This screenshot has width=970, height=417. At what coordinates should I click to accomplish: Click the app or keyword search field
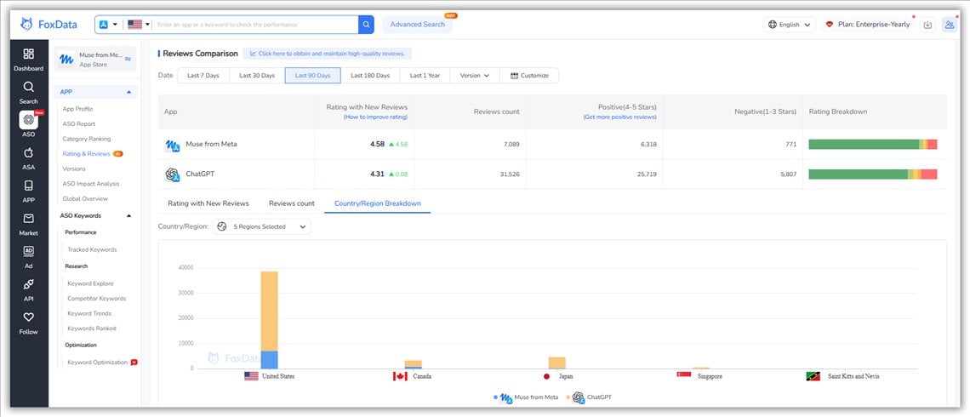(x=255, y=25)
